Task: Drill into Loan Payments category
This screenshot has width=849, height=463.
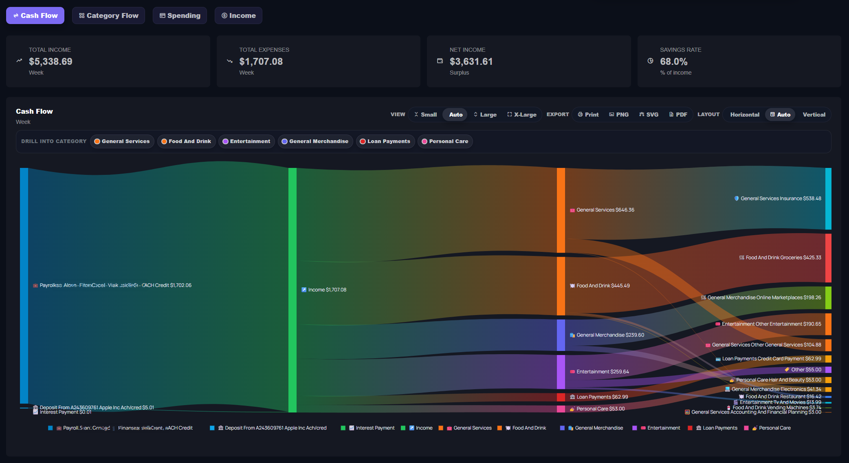Action: (385, 141)
